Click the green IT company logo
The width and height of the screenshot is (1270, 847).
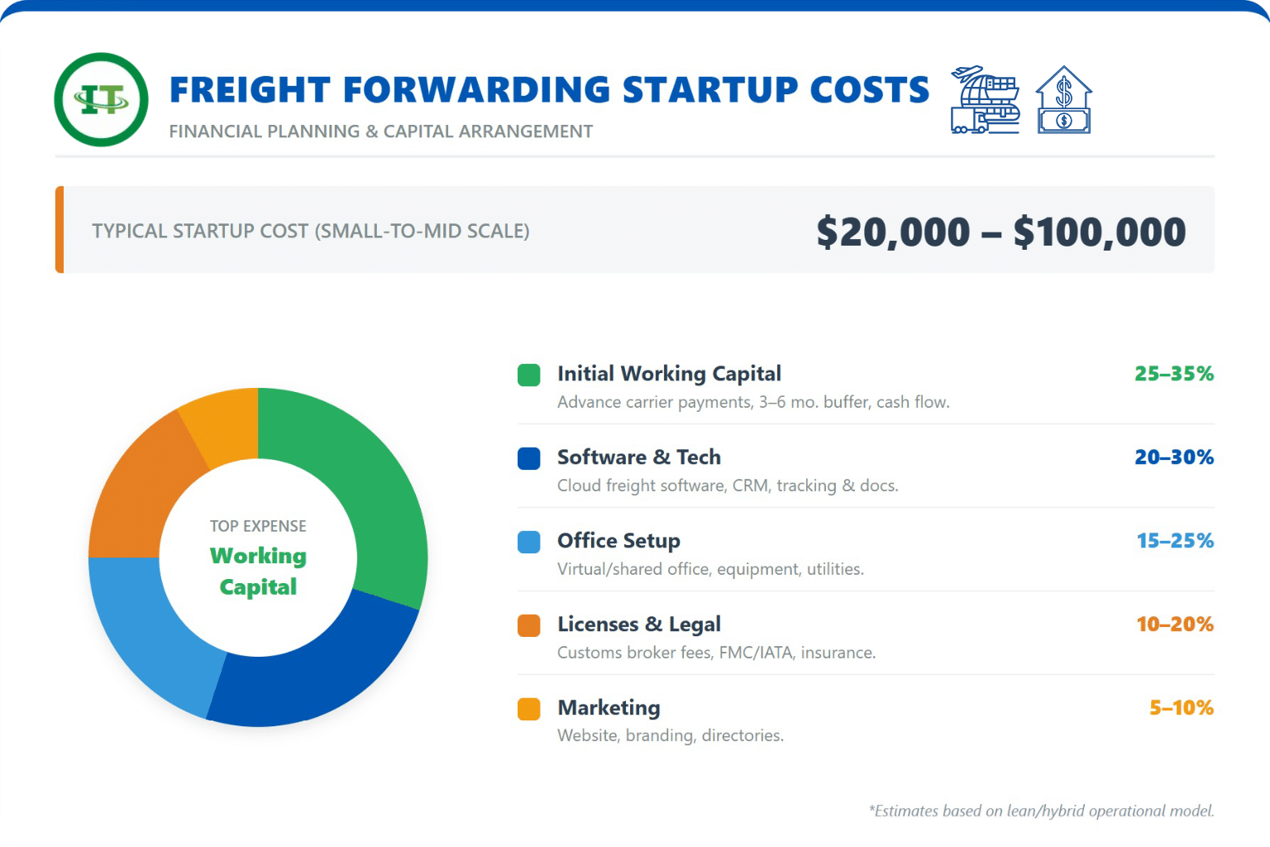(x=101, y=100)
